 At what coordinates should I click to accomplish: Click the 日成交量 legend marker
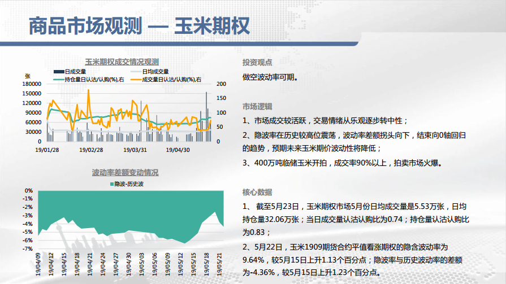pyautogui.click(x=58, y=72)
